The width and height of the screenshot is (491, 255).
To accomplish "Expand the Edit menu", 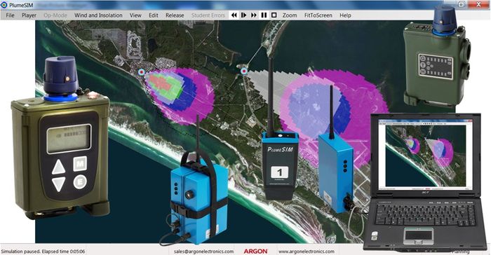I will coord(154,15).
